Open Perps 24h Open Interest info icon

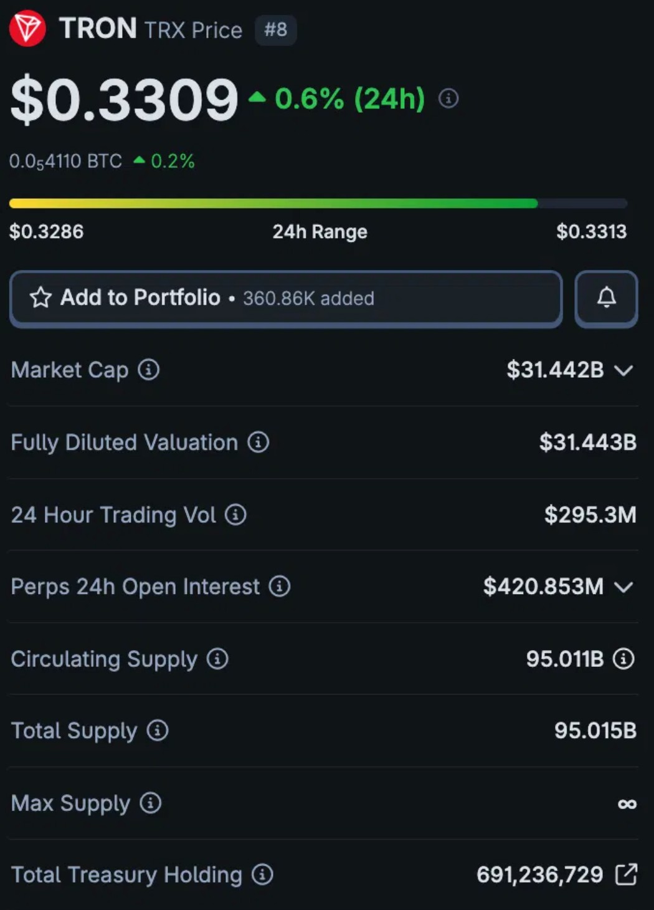click(x=280, y=586)
